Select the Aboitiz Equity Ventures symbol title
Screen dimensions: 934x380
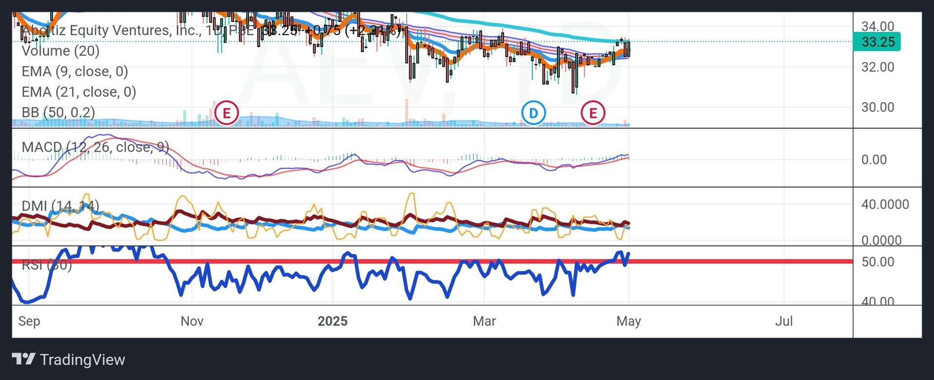[x=112, y=30]
